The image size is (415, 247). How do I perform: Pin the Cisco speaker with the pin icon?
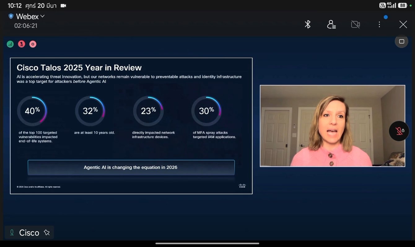[x=47, y=232]
